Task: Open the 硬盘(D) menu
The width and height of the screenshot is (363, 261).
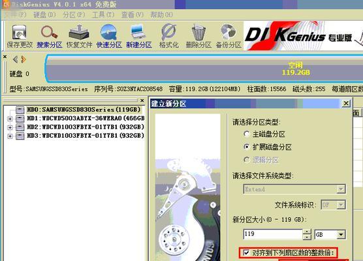Action: tap(44, 15)
